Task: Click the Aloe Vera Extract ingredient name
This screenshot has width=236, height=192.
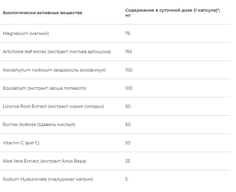Action: pos(45,161)
